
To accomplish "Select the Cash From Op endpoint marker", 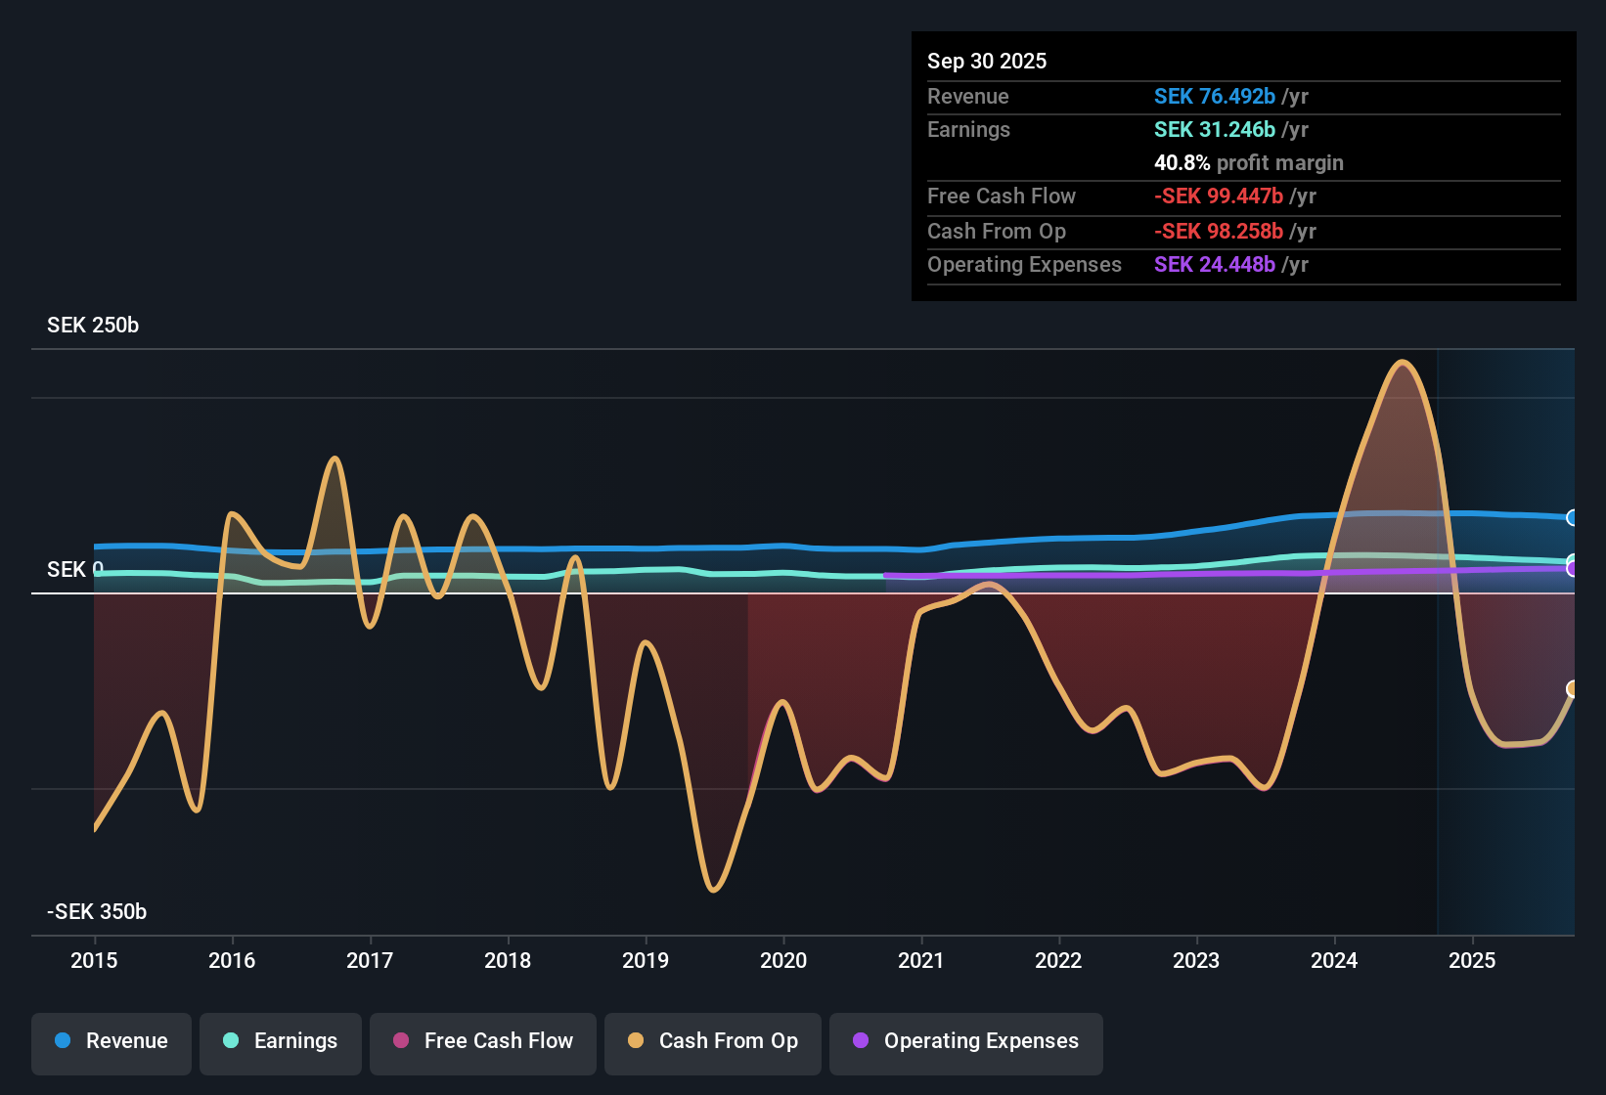I will tap(1573, 689).
